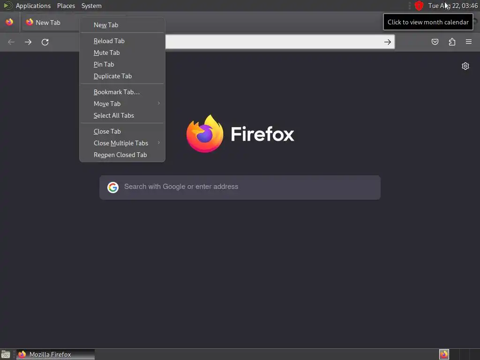The height and width of the screenshot is (360, 480).
Task: Go forward using the forward arrow
Action: pyautogui.click(x=28, y=42)
